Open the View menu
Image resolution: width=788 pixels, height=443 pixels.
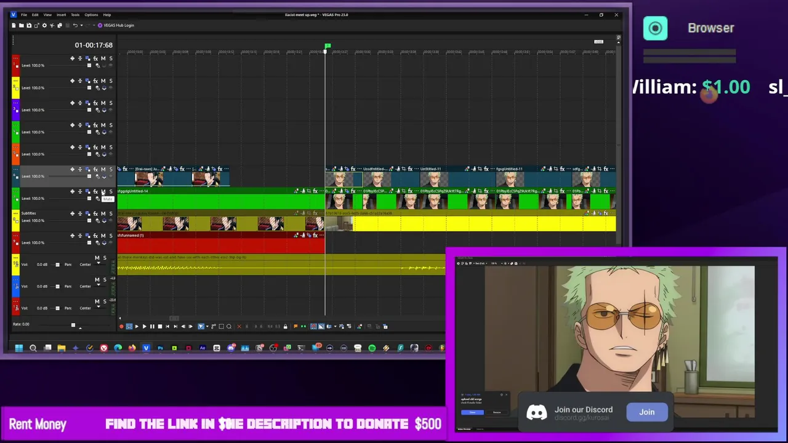47,15
